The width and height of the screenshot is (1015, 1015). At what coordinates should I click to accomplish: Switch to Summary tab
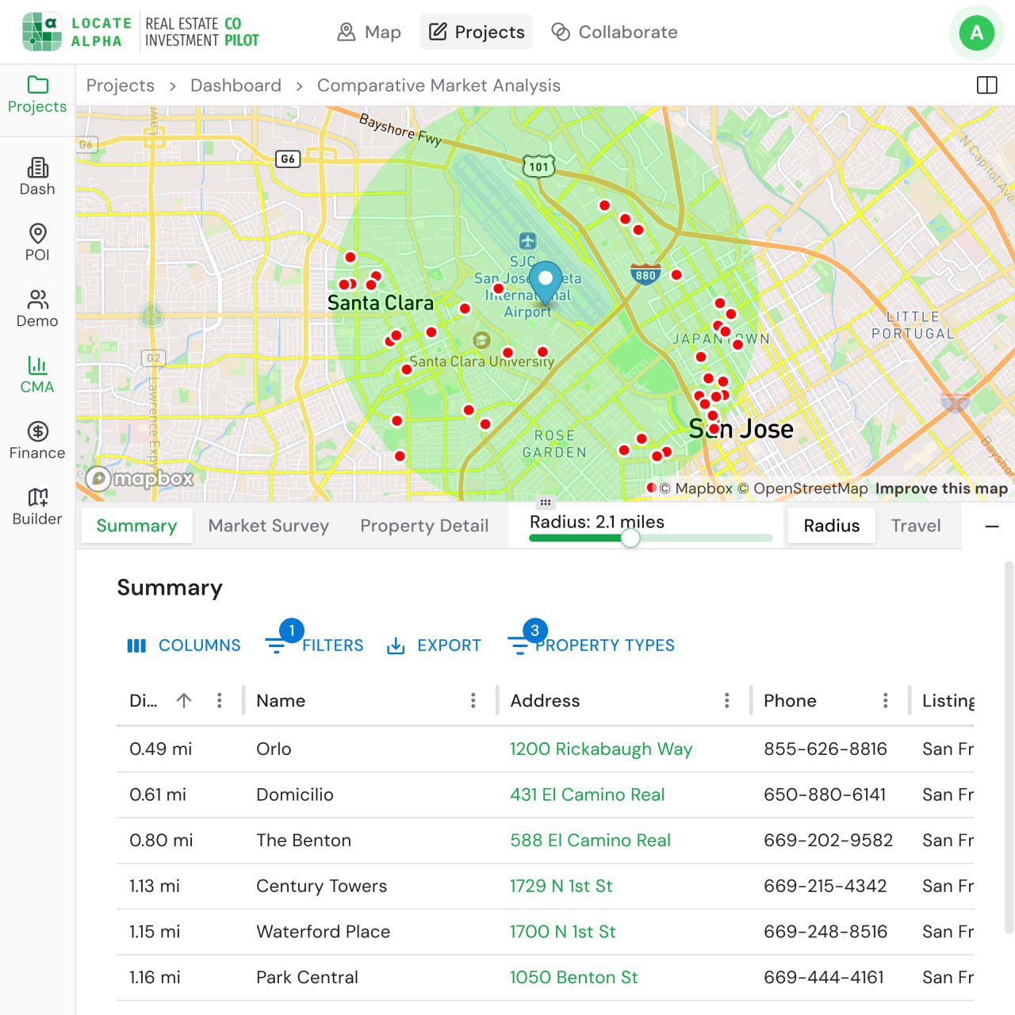[x=136, y=526]
